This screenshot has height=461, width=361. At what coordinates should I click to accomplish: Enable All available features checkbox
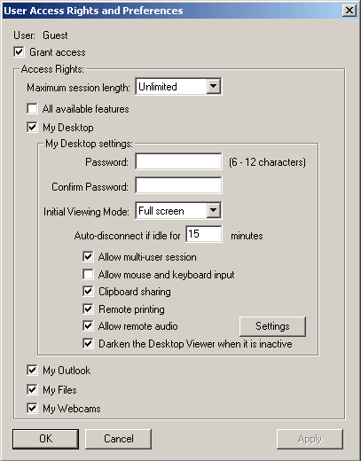click(32, 108)
